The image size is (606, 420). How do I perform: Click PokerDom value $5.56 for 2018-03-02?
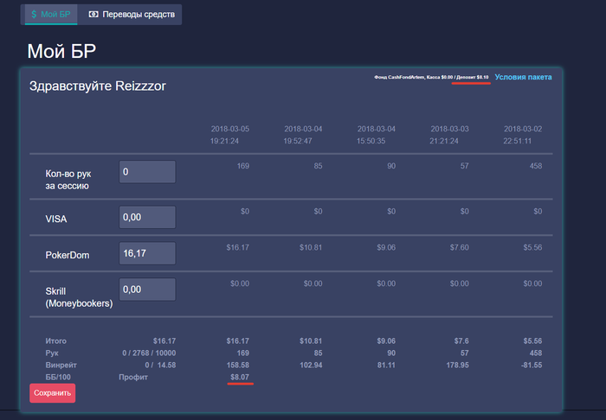pyautogui.click(x=532, y=248)
